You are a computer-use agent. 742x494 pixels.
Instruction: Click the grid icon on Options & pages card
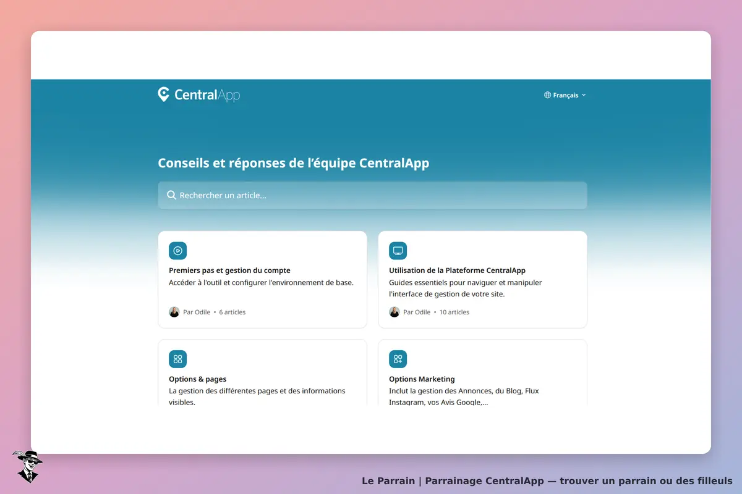pyautogui.click(x=177, y=359)
